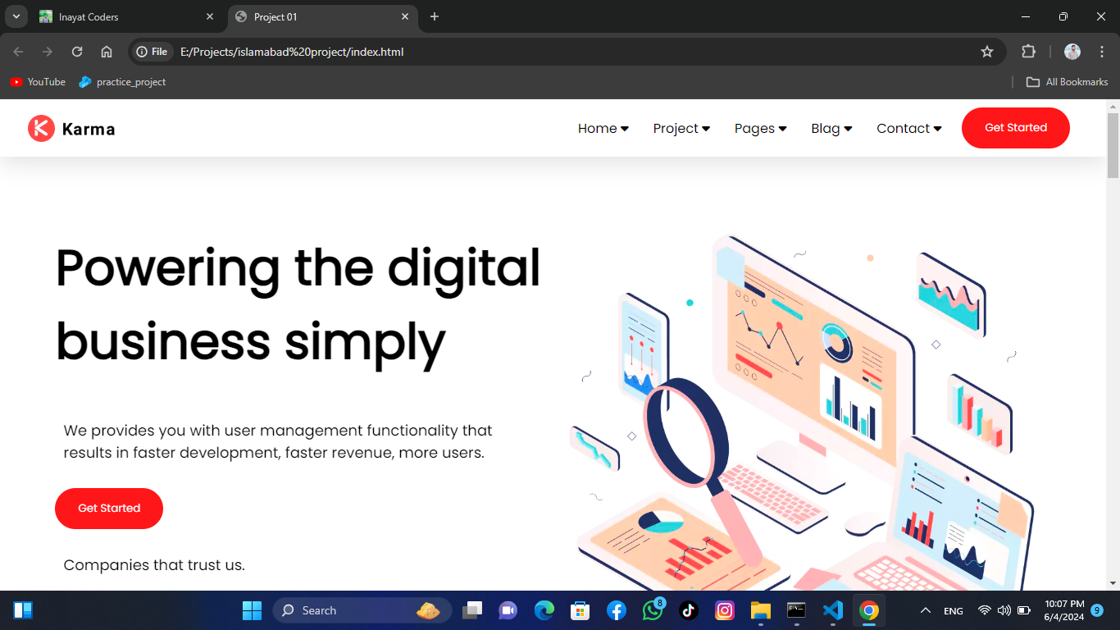Image resolution: width=1120 pixels, height=630 pixels.
Task: Open the tab search dropdown arrow
Action: click(16, 16)
